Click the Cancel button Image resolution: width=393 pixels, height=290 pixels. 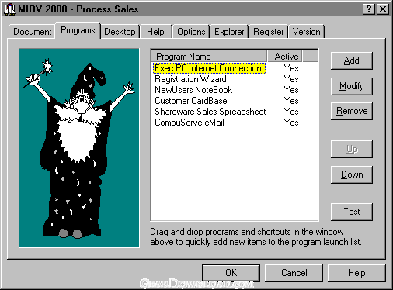click(x=294, y=273)
